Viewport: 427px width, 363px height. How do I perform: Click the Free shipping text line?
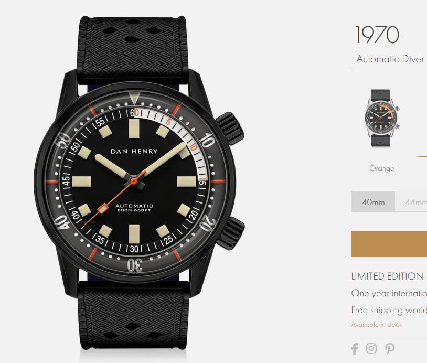tap(389, 309)
